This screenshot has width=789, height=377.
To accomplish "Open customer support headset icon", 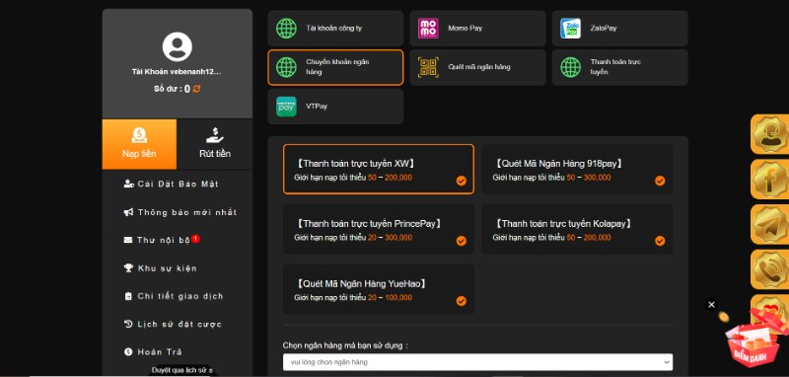I will pyautogui.click(x=770, y=134).
